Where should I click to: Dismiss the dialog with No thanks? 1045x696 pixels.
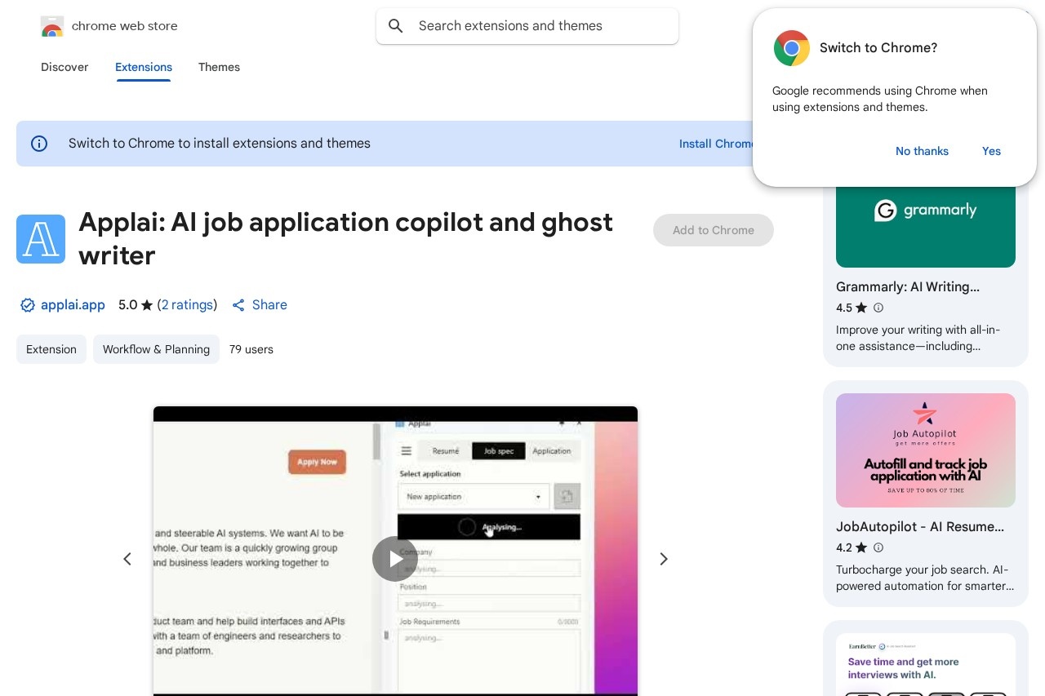pos(922,151)
